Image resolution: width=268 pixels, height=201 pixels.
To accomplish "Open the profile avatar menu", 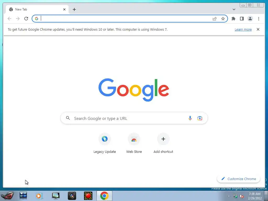I will click(250, 19).
